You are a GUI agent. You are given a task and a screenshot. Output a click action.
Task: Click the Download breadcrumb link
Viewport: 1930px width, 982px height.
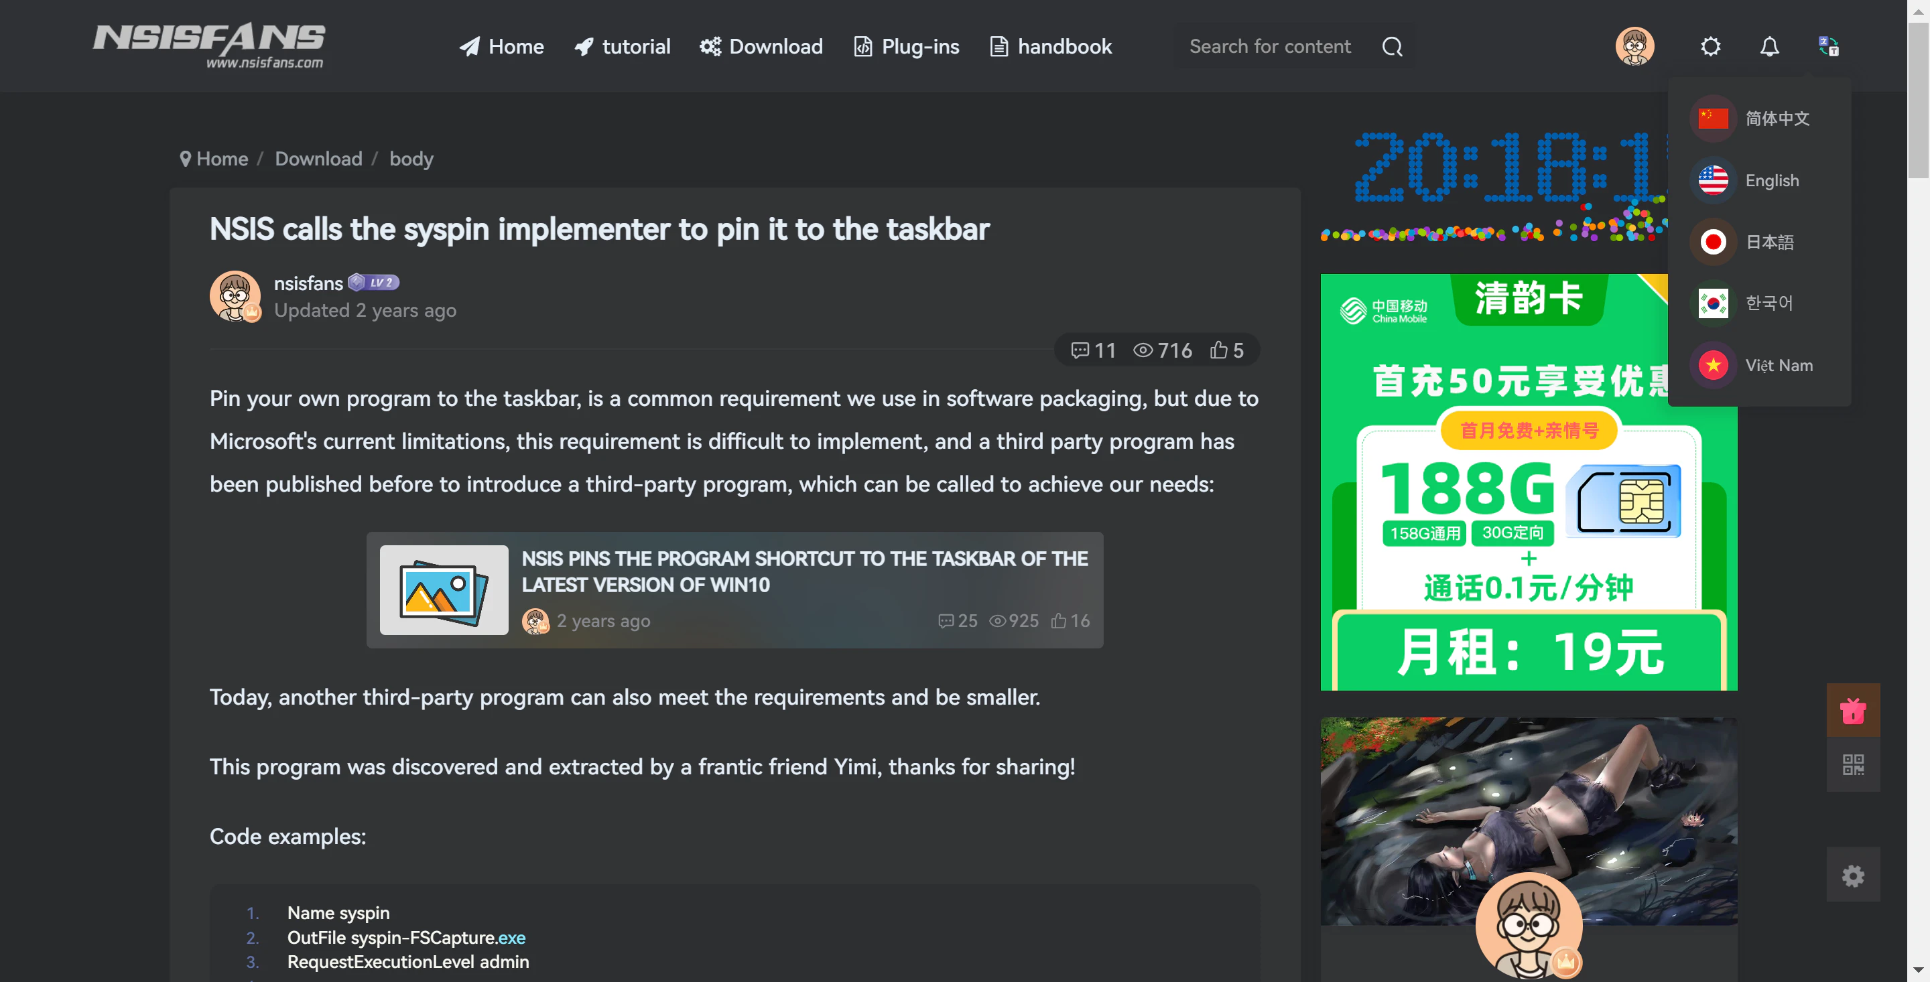click(x=318, y=159)
